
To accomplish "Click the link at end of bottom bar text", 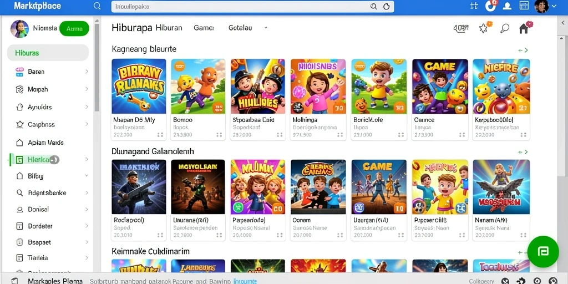I will pyautogui.click(x=245, y=281).
